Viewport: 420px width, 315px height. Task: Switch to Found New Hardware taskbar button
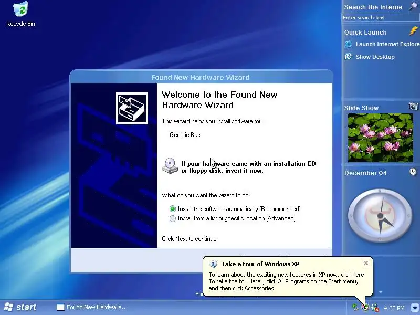pos(92,307)
